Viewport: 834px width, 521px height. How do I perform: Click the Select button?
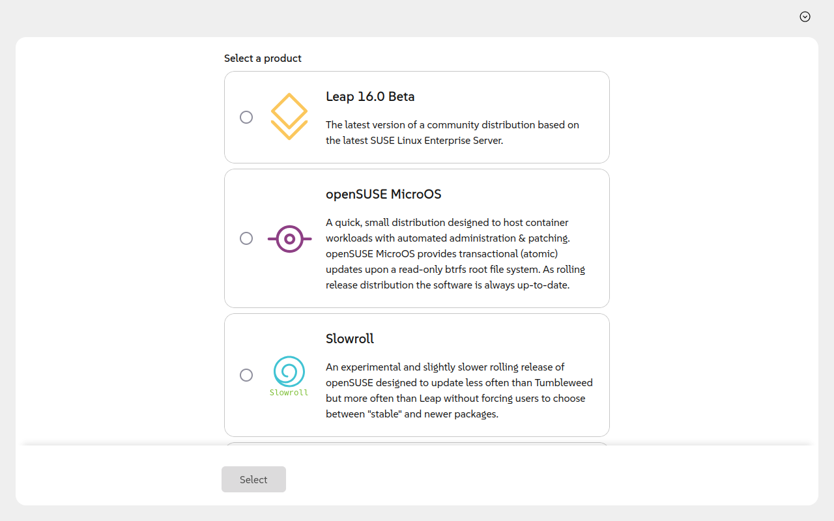253,479
